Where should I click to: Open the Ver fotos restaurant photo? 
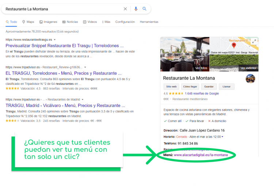pyautogui.click(x=185, y=54)
